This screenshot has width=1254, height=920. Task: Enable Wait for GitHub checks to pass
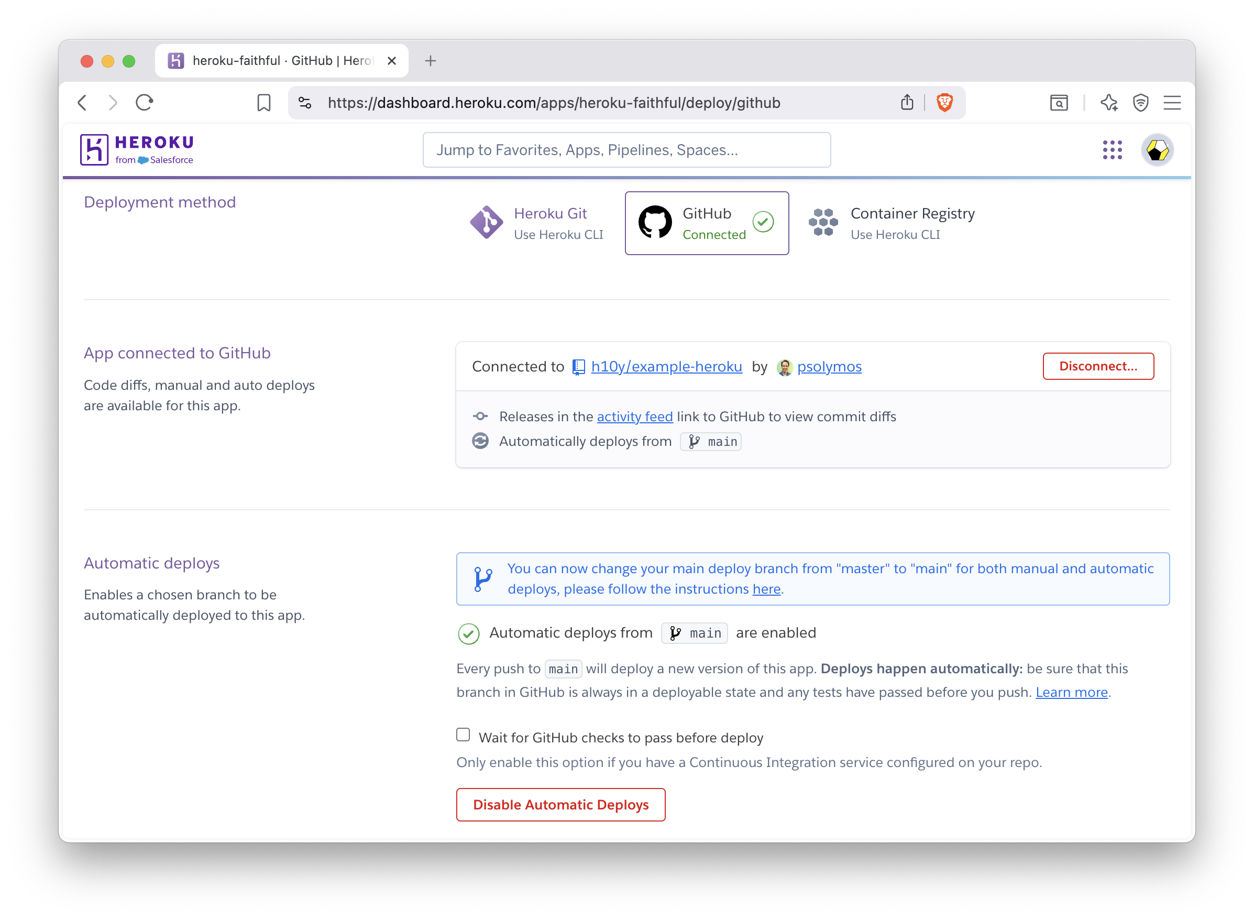click(x=463, y=735)
